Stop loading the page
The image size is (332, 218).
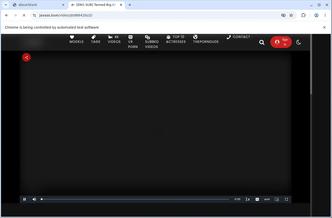point(24,15)
